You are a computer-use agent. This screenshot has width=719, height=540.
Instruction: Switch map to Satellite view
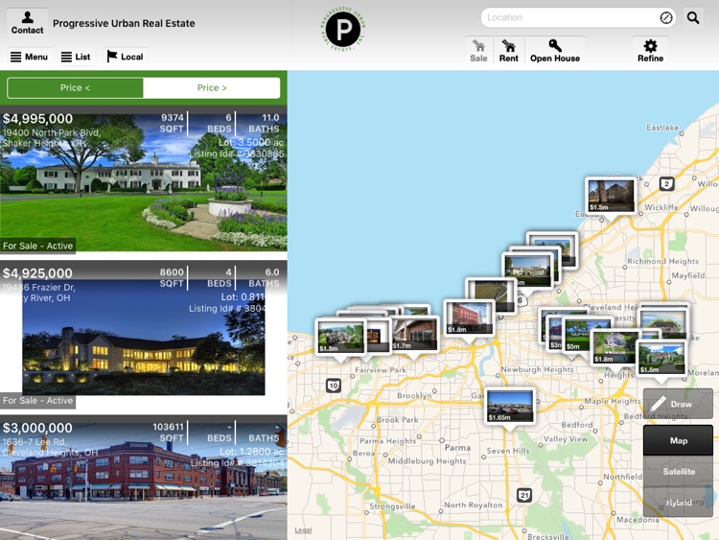[x=678, y=471]
